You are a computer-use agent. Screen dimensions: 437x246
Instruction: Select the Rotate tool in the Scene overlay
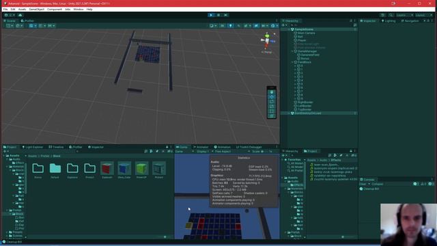pos(272,102)
